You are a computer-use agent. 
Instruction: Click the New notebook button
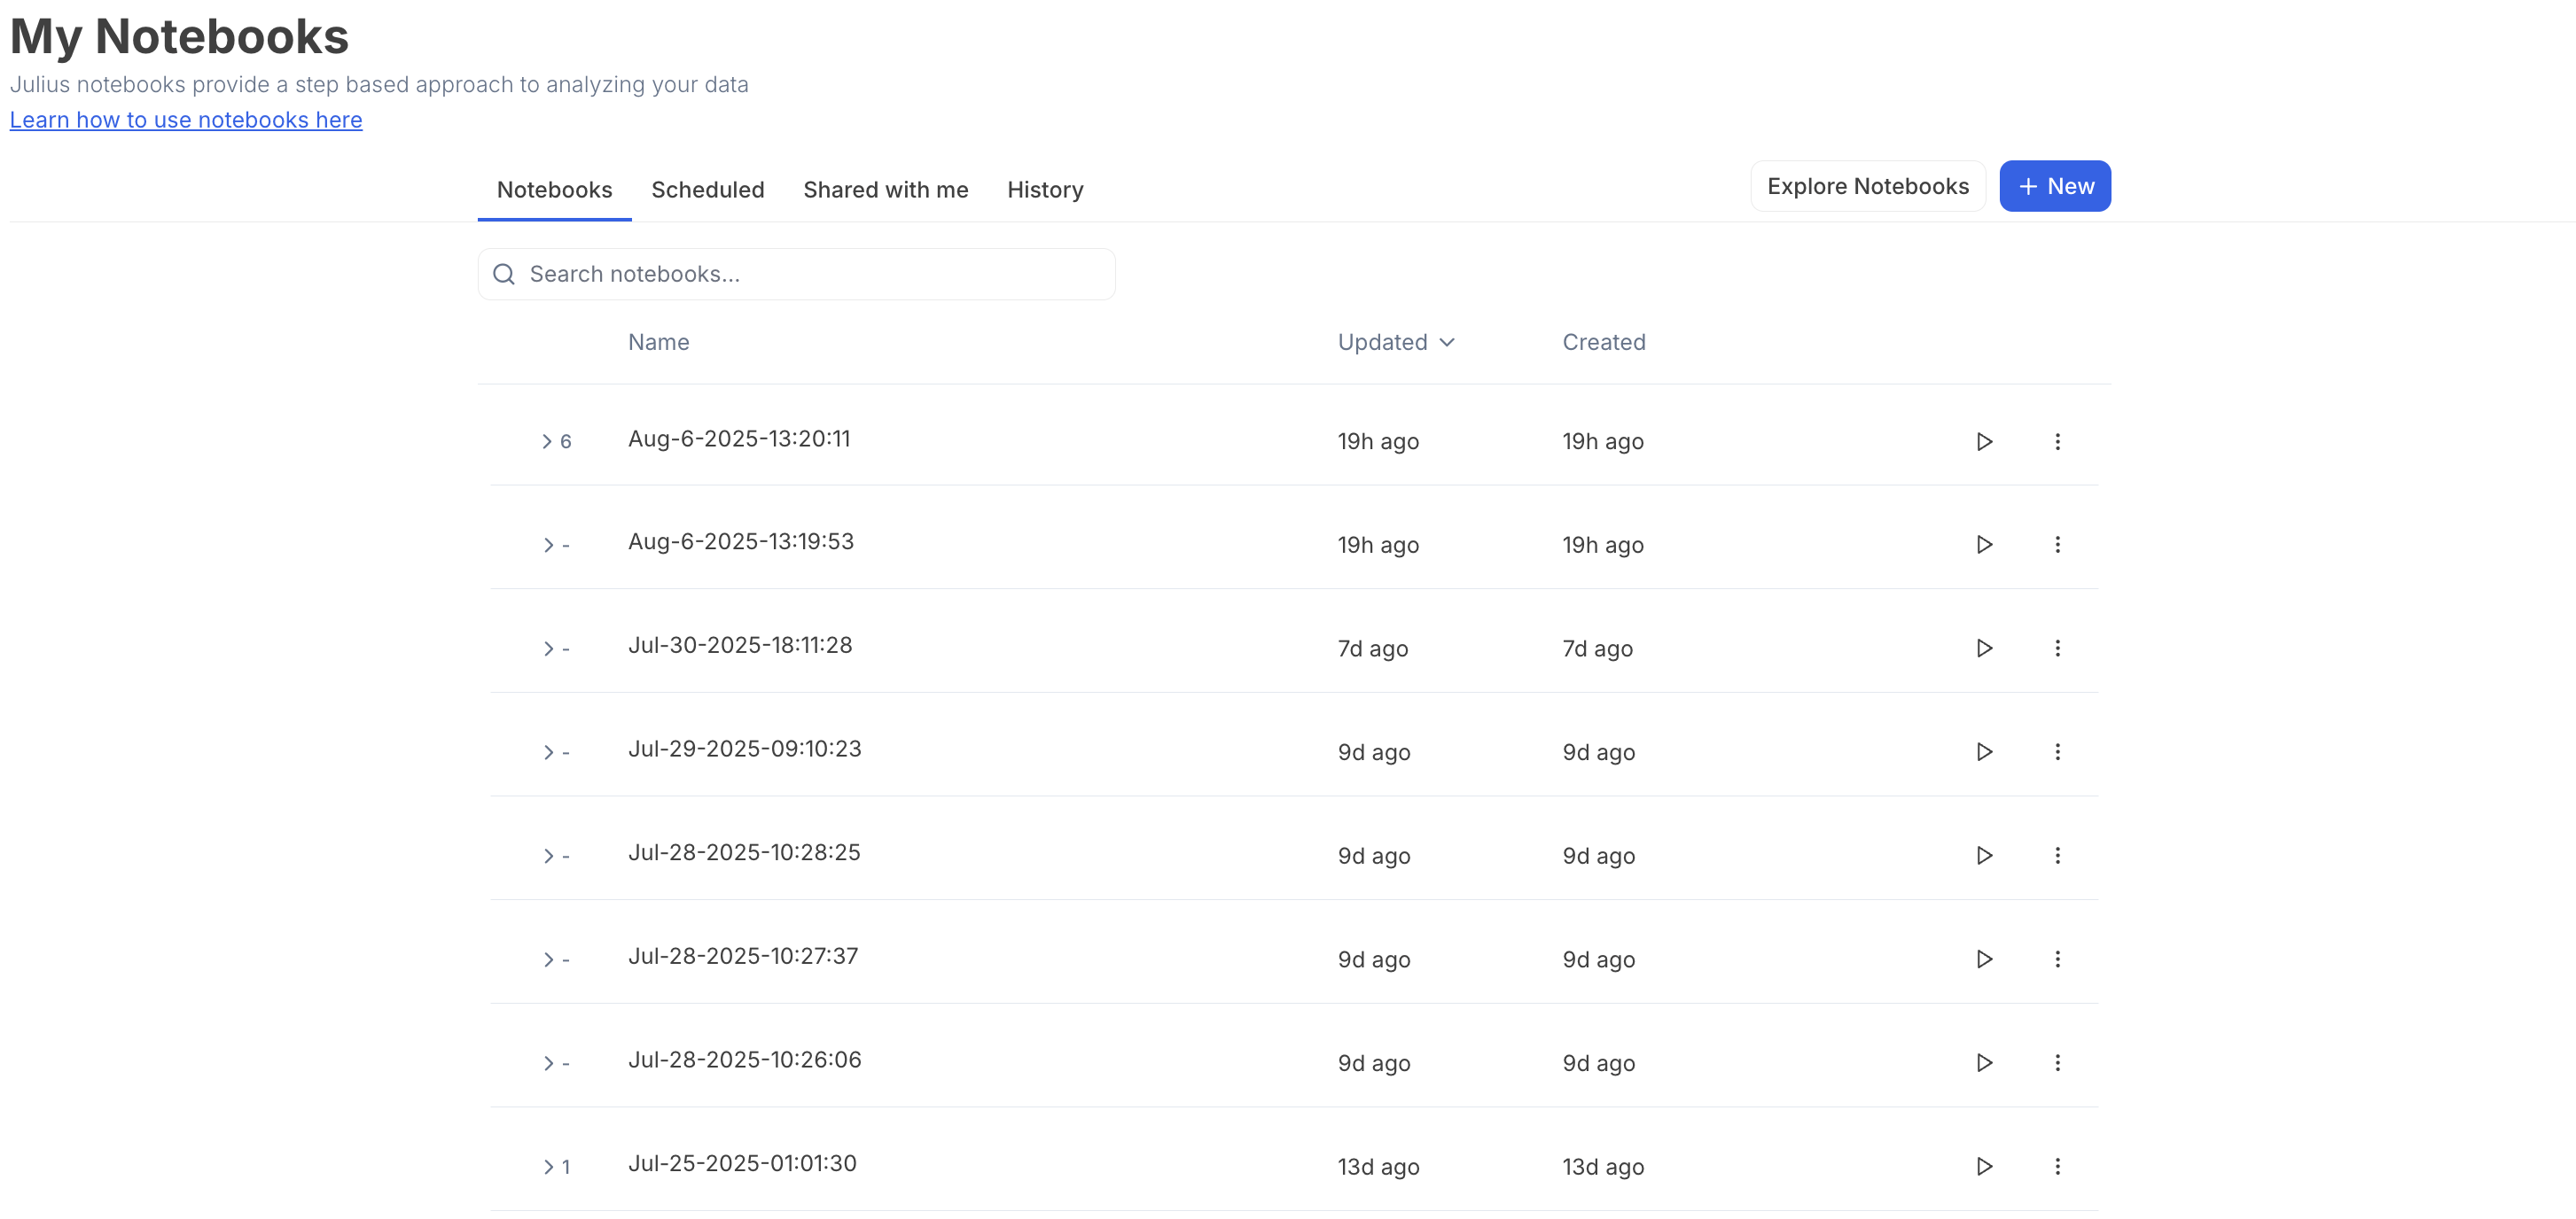coord(2054,186)
